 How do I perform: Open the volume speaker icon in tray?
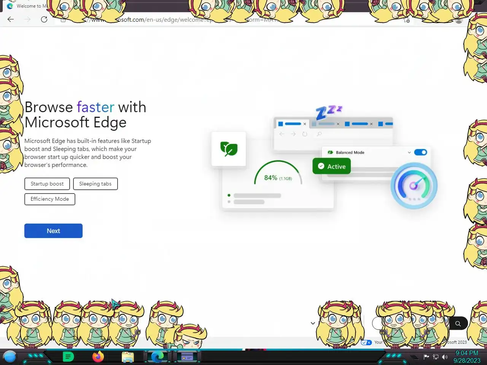click(444, 357)
